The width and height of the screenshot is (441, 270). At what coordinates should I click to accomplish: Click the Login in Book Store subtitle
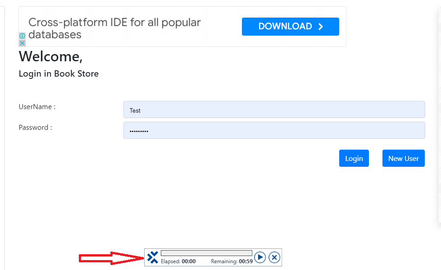(59, 73)
